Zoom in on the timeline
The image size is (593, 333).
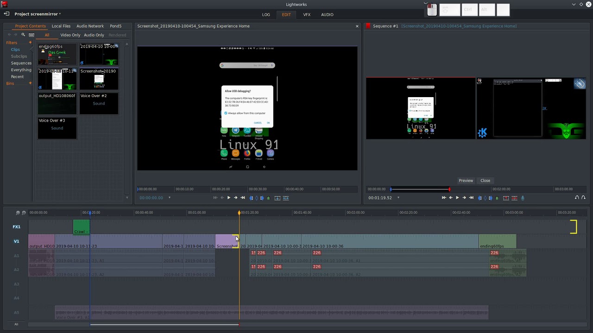point(18,213)
